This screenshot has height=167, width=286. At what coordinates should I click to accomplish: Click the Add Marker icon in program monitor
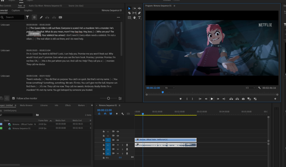coord(180,99)
